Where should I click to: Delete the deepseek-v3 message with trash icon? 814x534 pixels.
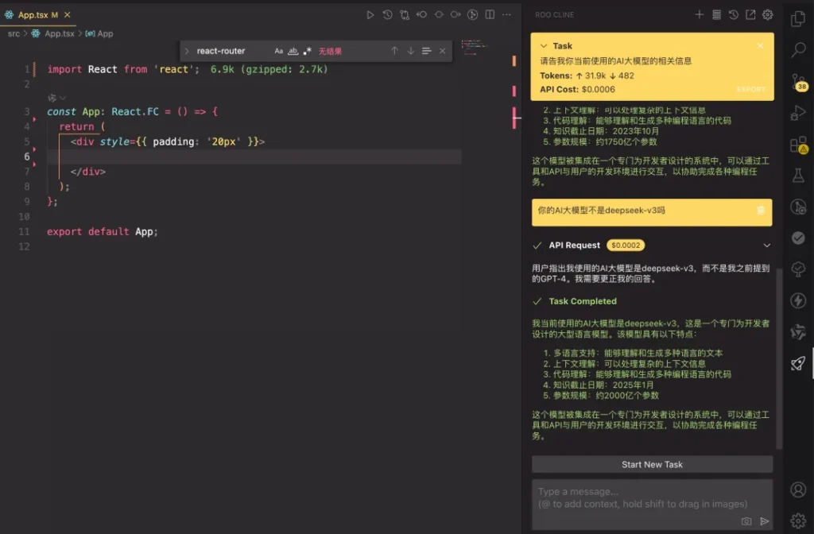(761, 211)
